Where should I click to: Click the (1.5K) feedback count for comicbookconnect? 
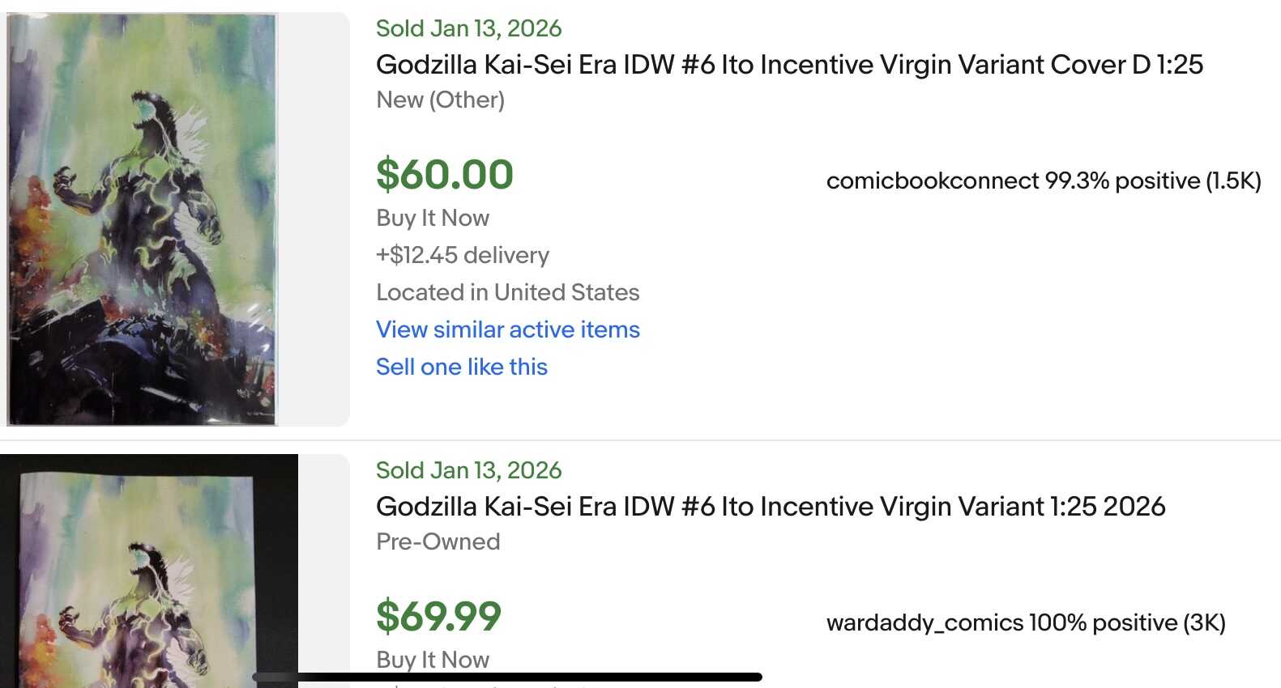(1233, 180)
